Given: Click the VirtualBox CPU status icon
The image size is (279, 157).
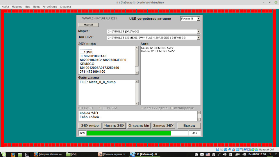Looking at the screenshot, I should coord(249,149).
